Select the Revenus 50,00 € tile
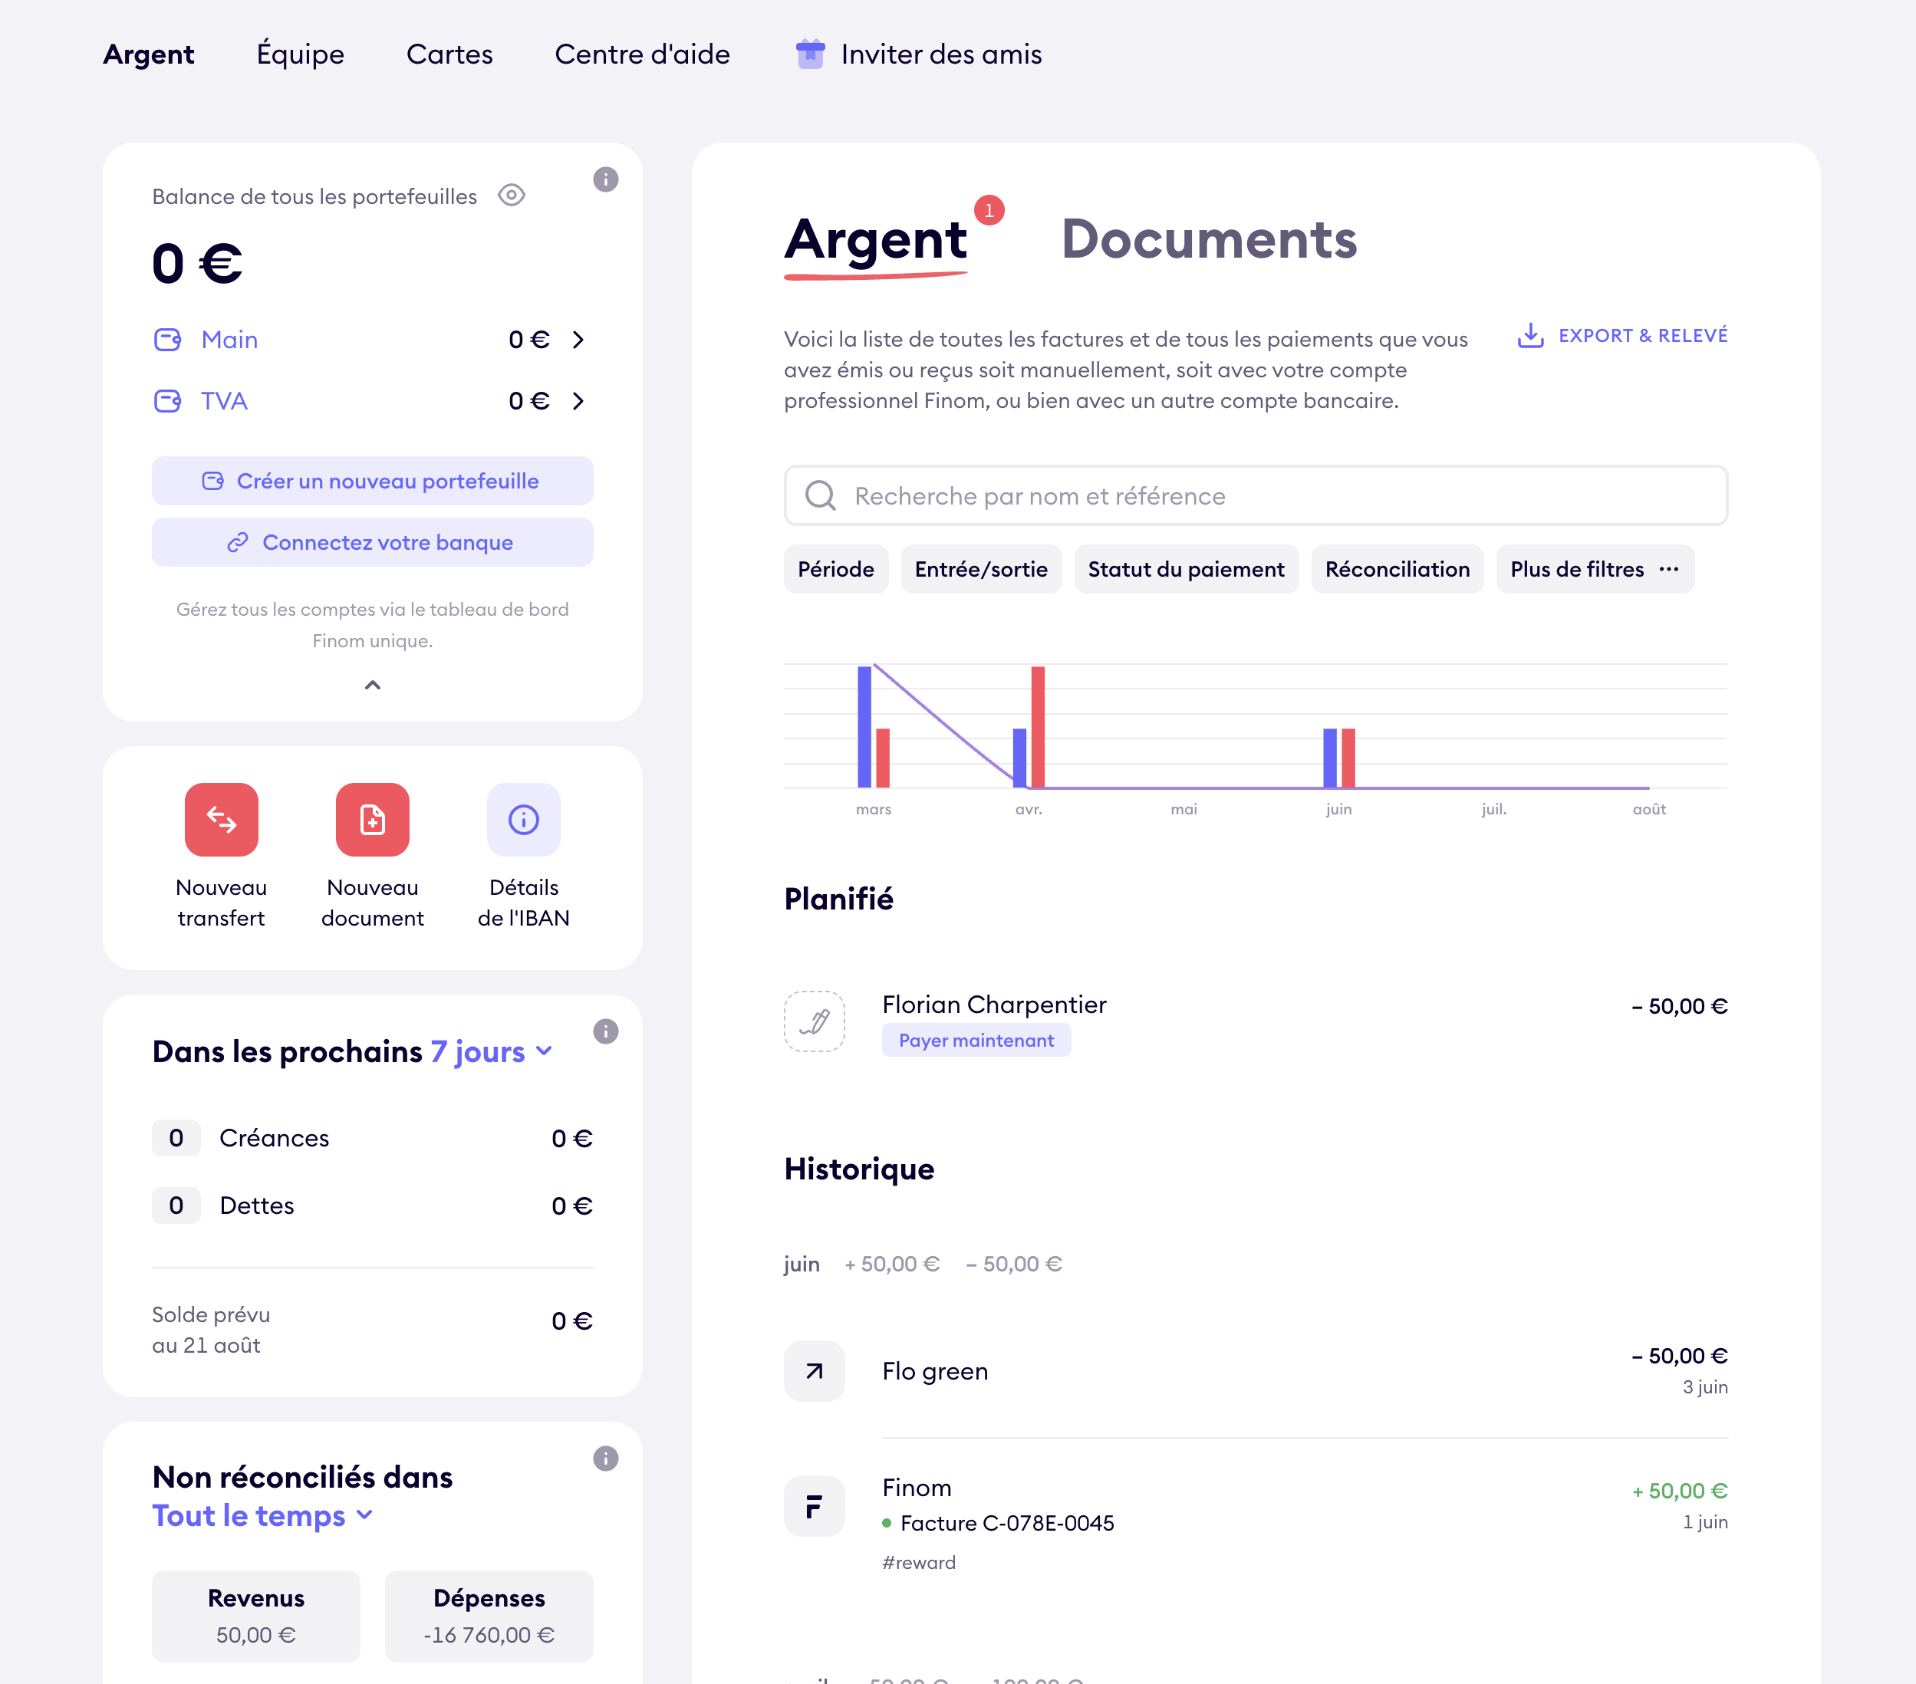1916x1684 pixels. (256, 1617)
